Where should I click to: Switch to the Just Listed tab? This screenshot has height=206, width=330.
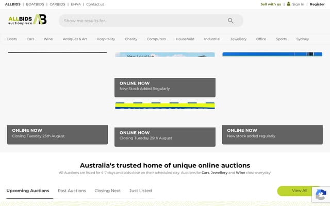click(x=140, y=191)
